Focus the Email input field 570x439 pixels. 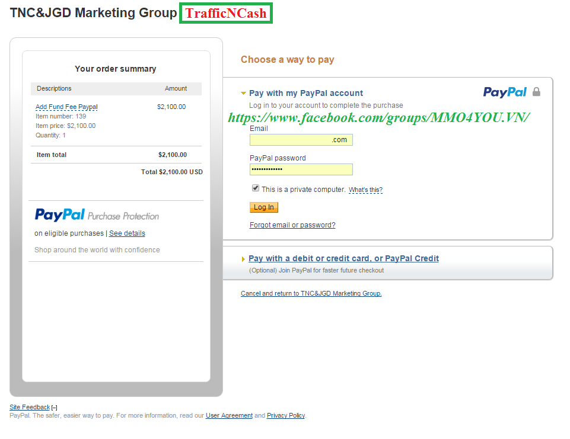301,140
